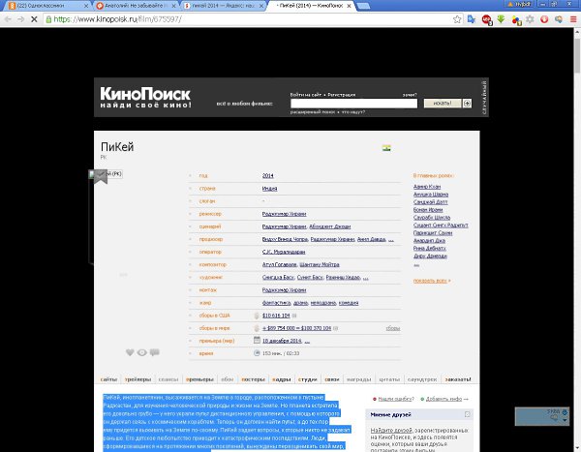Click the bookmark ribbon on the poster

point(98,176)
